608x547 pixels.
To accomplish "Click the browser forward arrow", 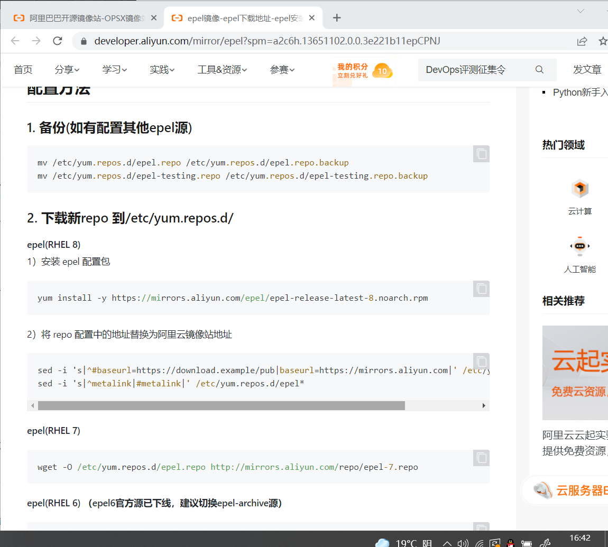I will pyautogui.click(x=36, y=41).
